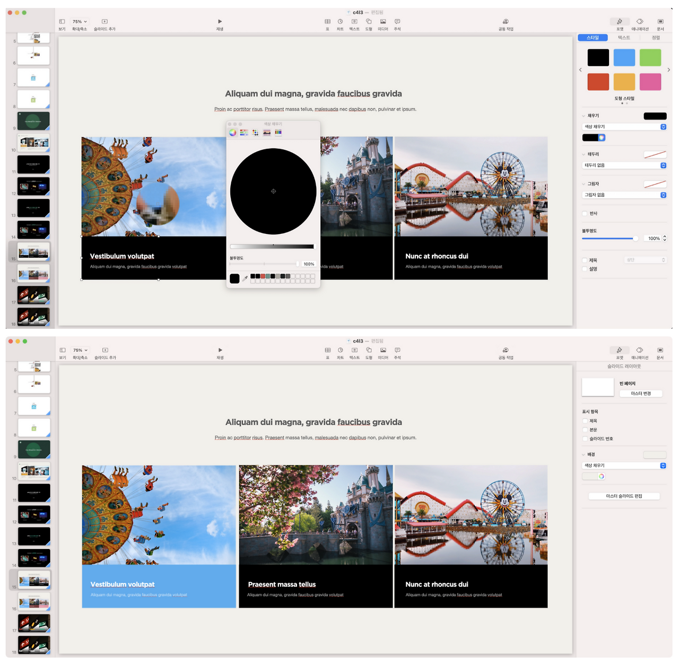Switch to color palettes tab in color picker
679x667 pixels.
[x=255, y=132]
